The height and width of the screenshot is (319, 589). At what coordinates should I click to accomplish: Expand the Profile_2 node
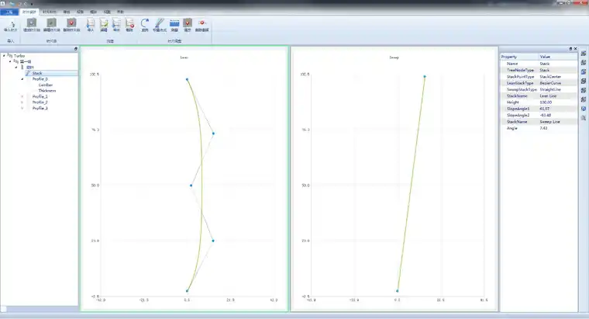[22, 102]
